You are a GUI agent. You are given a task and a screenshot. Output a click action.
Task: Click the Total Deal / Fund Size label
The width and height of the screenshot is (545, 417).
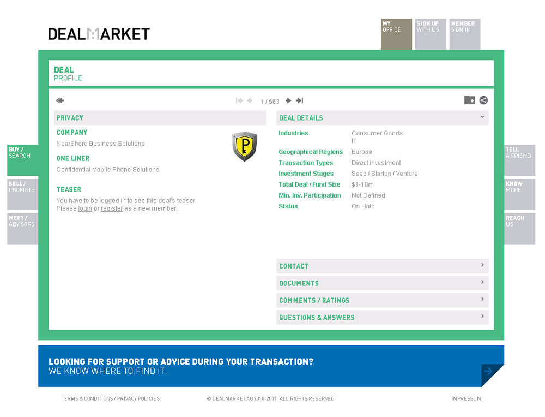tap(310, 184)
